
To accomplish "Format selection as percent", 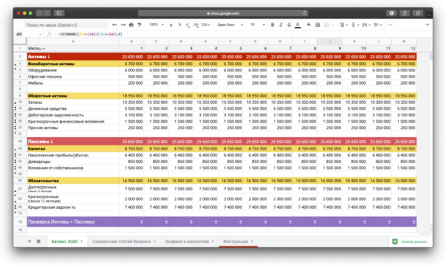I will pos(180,25).
